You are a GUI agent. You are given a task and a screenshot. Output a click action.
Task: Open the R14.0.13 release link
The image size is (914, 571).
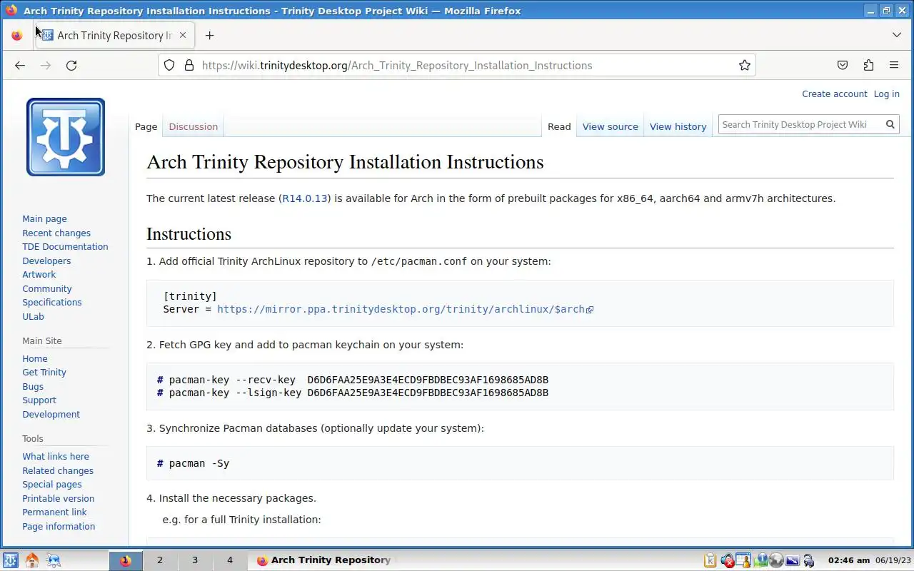pyautogui.click(x=305, y=198)
